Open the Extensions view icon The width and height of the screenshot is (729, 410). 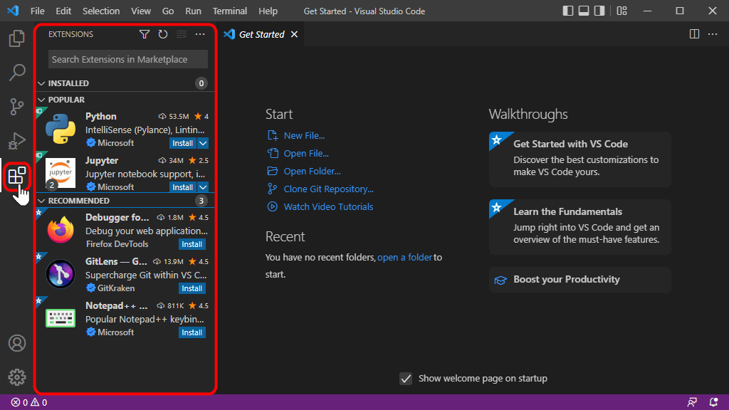tap(17, 176)
